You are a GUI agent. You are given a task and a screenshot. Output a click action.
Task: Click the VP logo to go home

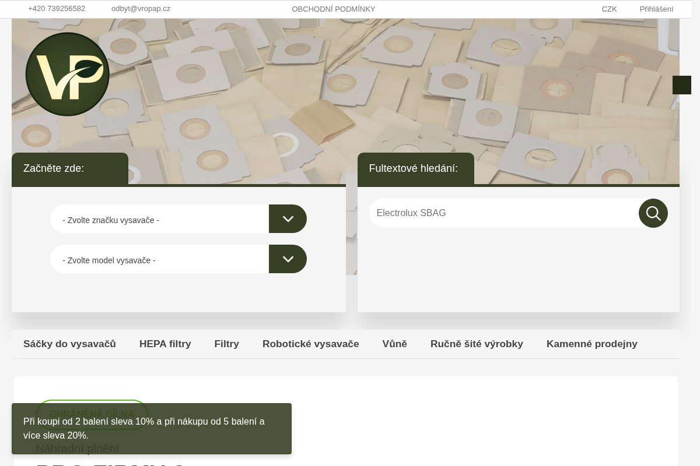[x=68, y=74]
